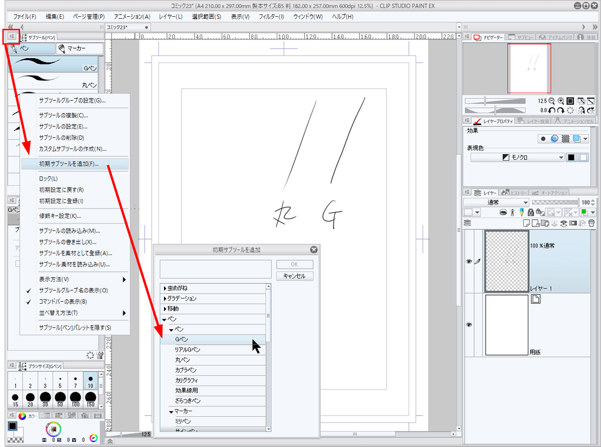Expand グラデーション tree node
This screenshot has height=447, width=601.
pos(165,299)
